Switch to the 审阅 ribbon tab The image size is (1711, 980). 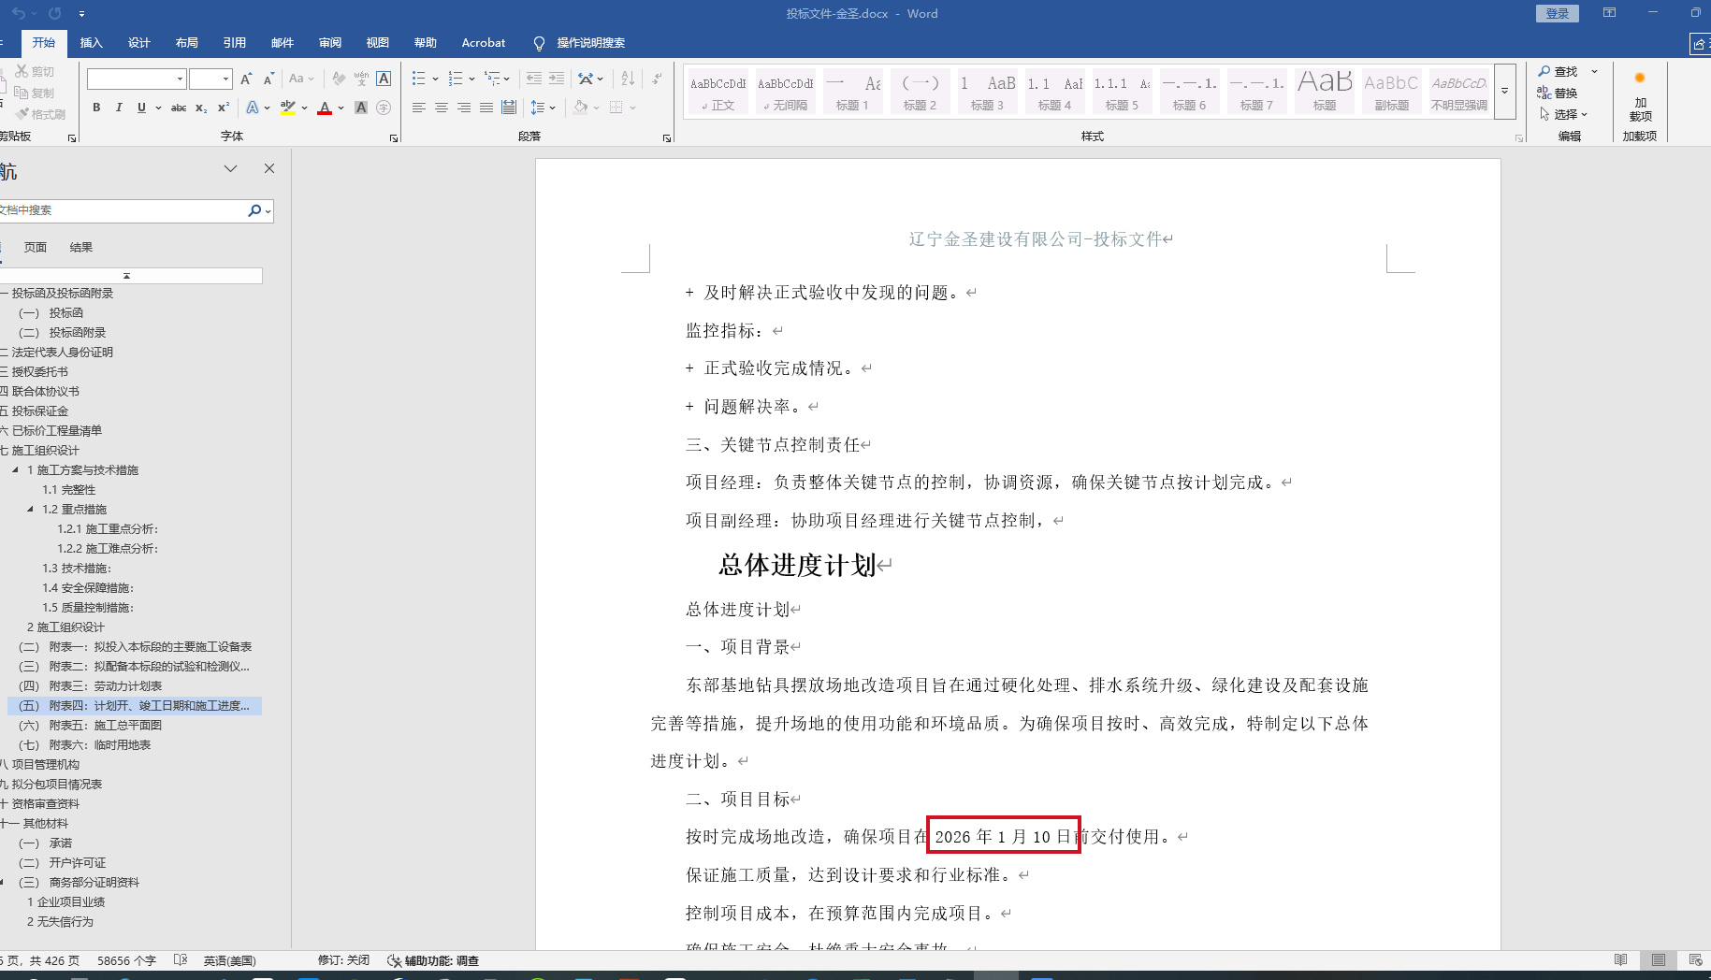329,43
